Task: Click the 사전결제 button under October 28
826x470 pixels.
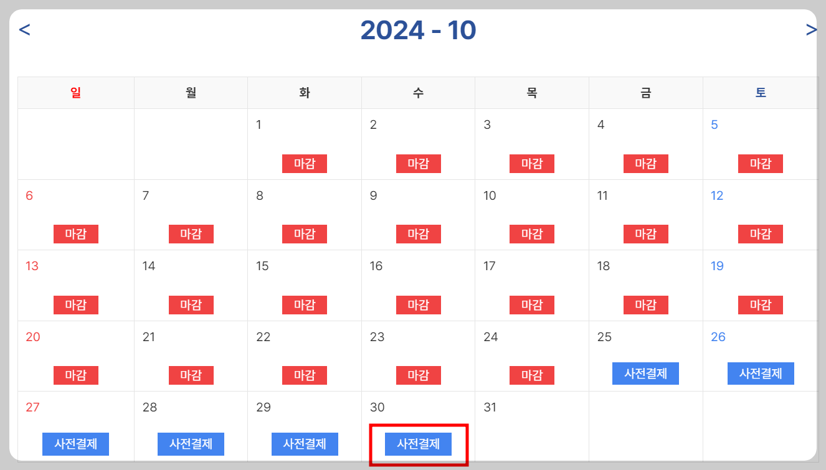Action: coord(191,444)
